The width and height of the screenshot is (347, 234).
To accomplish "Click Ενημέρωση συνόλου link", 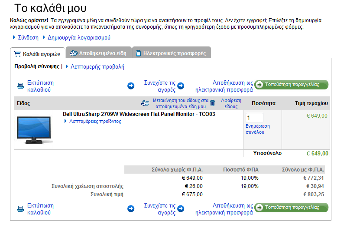I will click(258, 129).
